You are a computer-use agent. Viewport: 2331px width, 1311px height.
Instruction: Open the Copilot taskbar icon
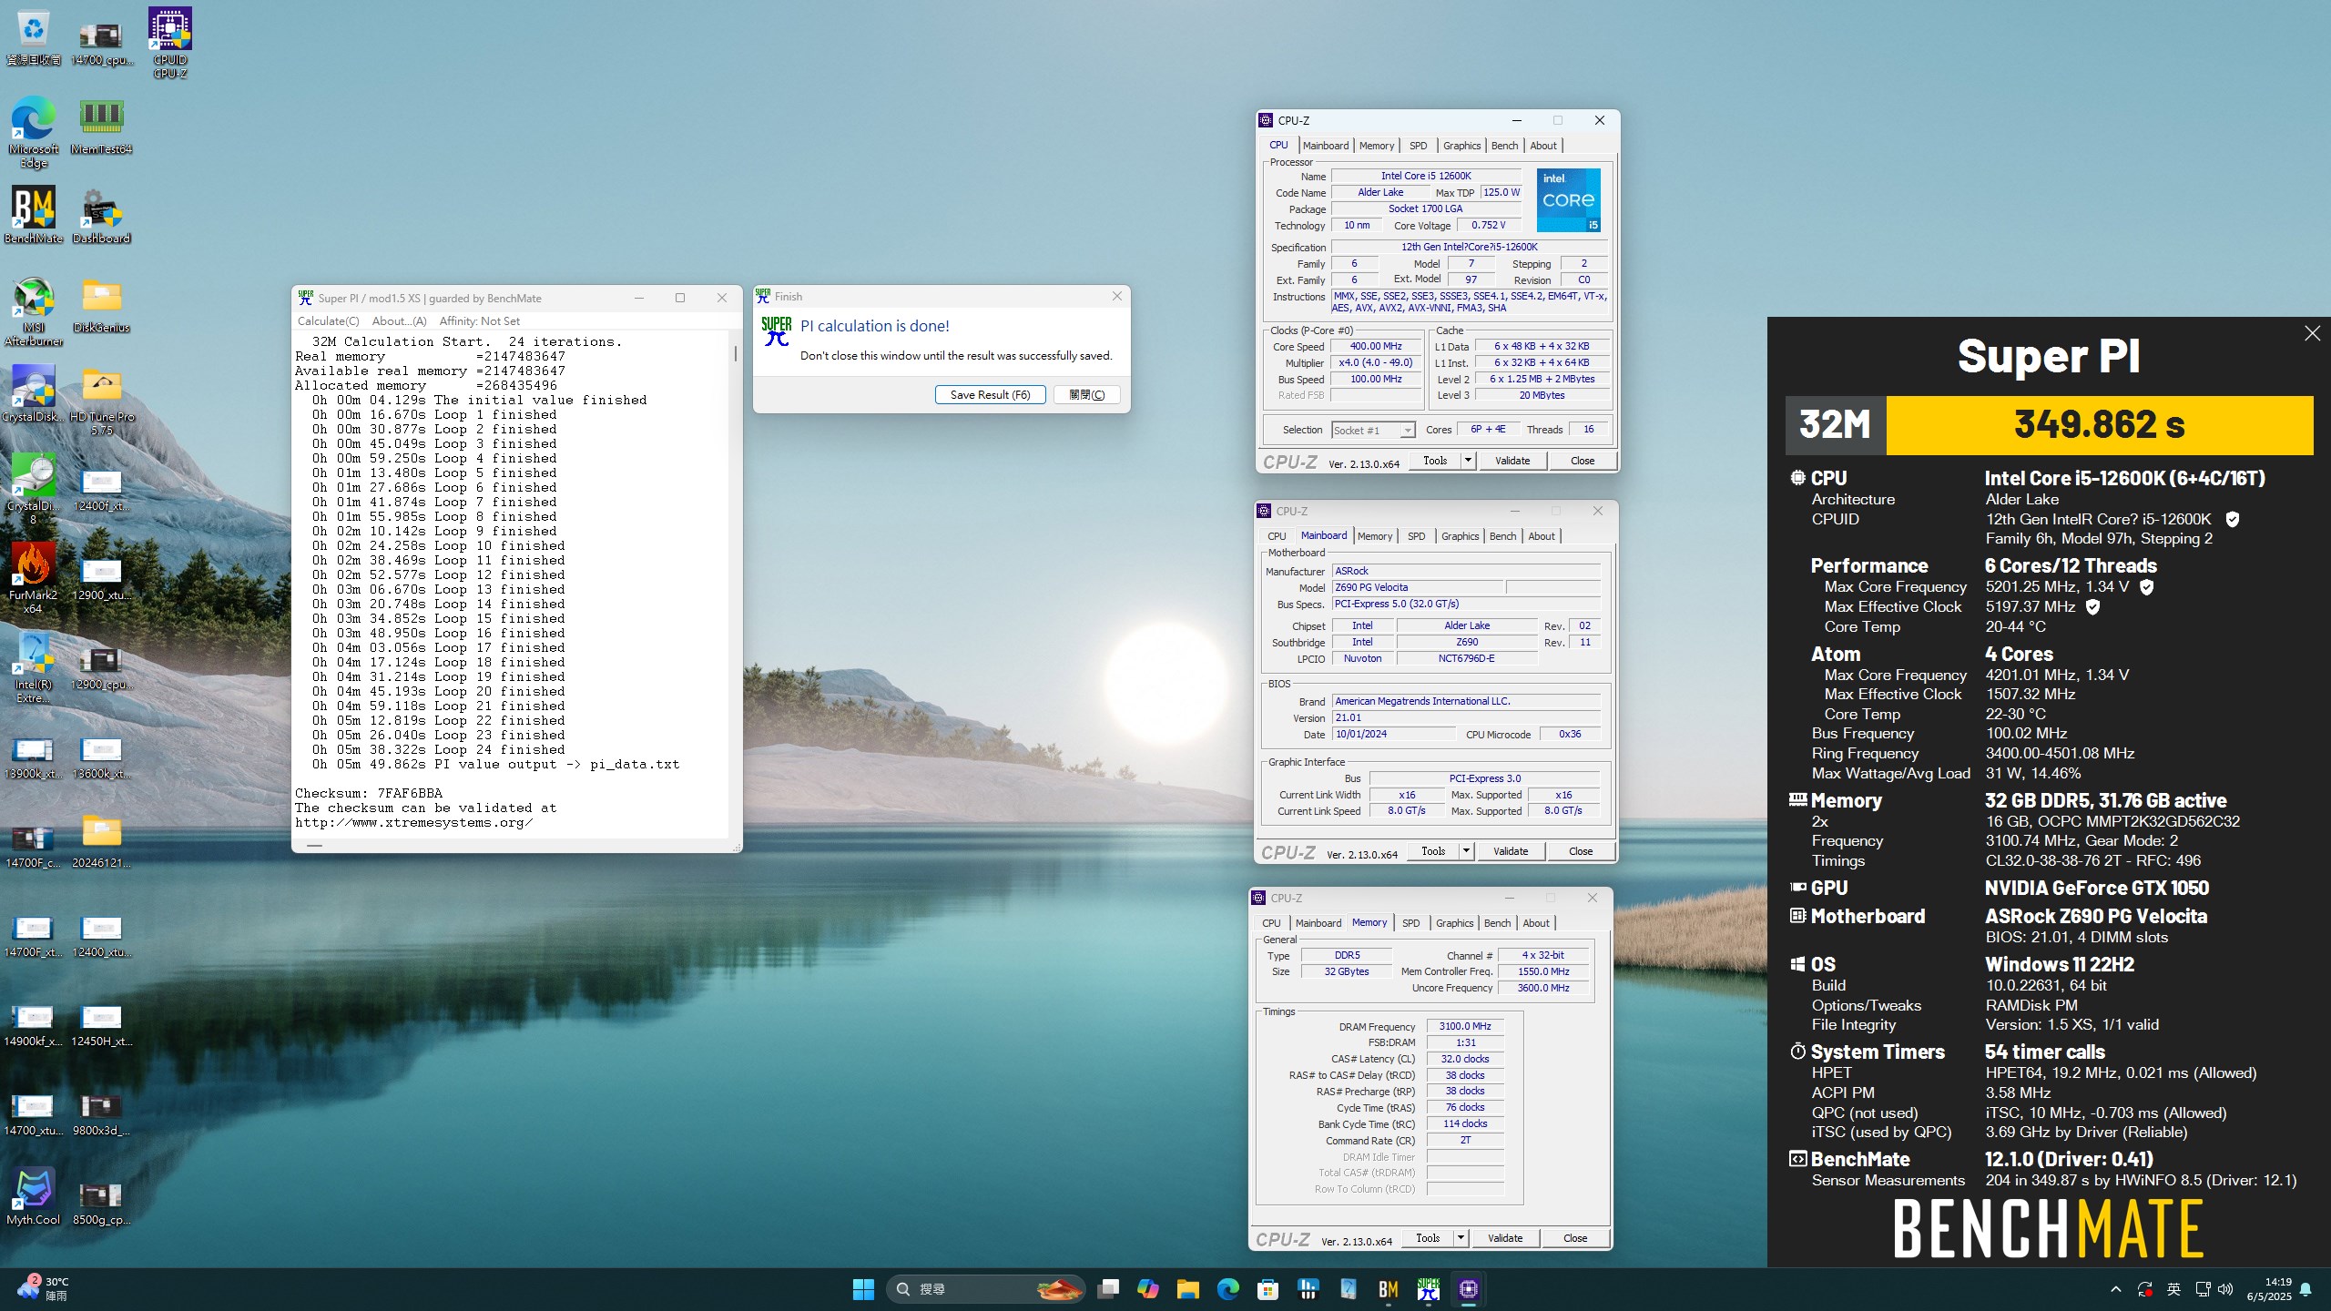[1147, 1289]
